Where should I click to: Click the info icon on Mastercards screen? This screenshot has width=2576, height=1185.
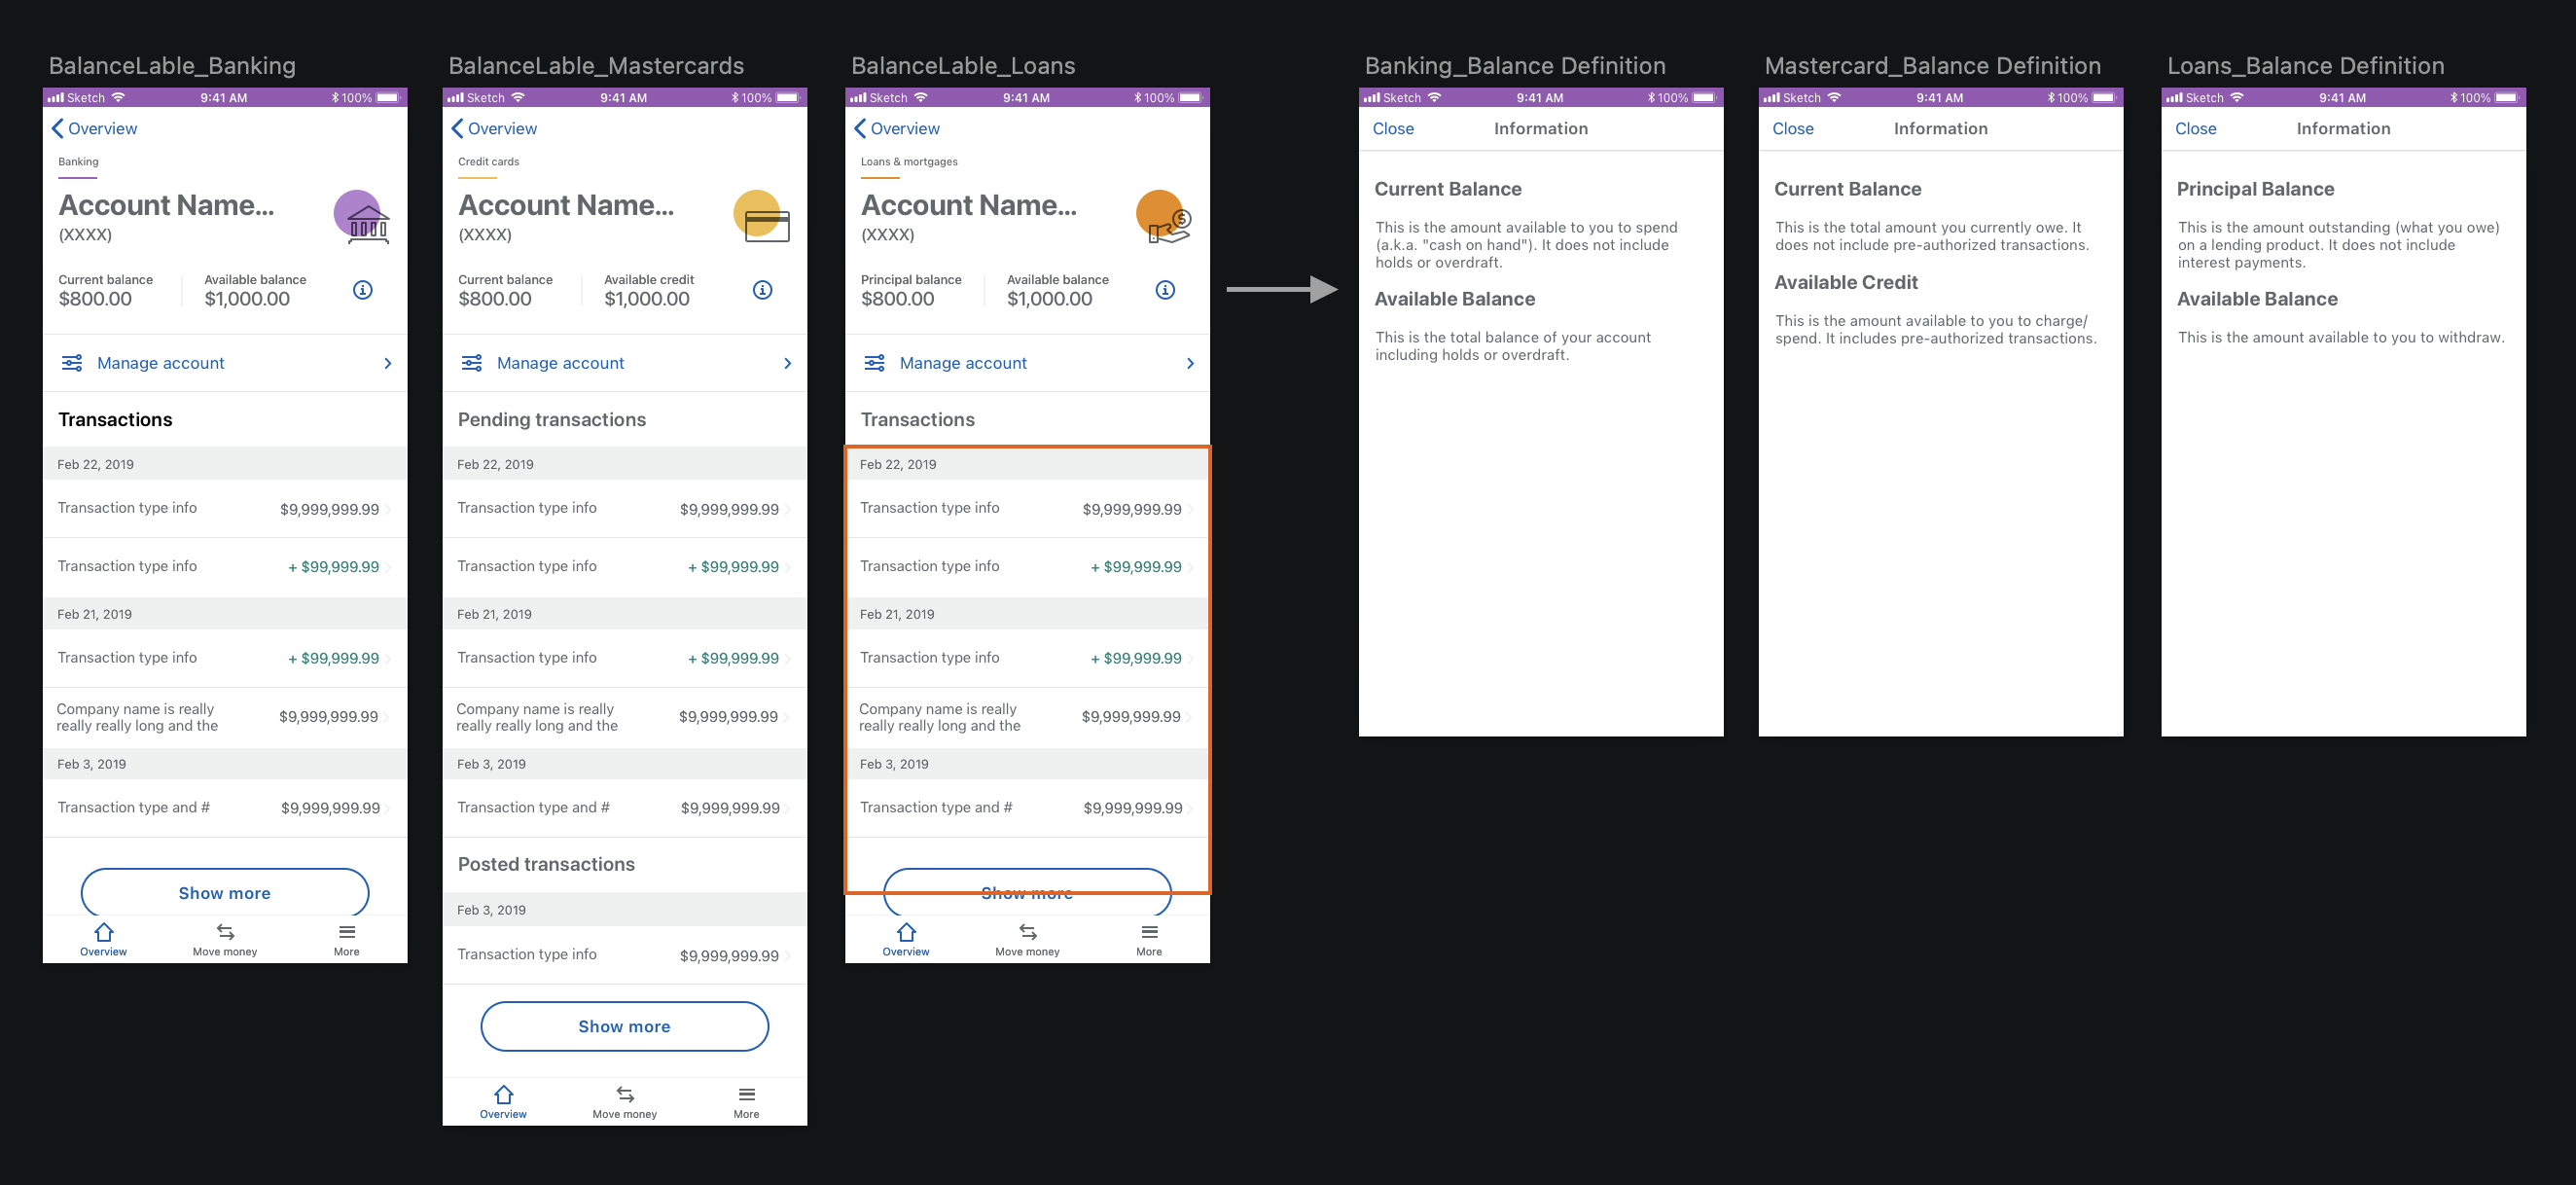coord(762,290)
